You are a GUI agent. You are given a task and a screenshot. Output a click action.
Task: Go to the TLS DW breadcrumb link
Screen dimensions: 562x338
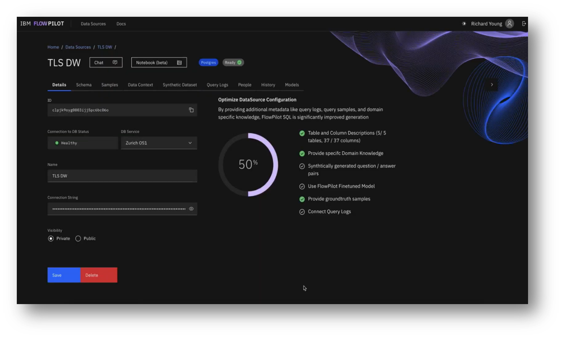(x=105, y=47)
